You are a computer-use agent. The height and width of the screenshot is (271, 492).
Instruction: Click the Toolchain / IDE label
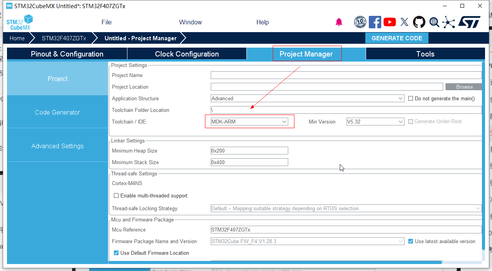click(129, 122)
